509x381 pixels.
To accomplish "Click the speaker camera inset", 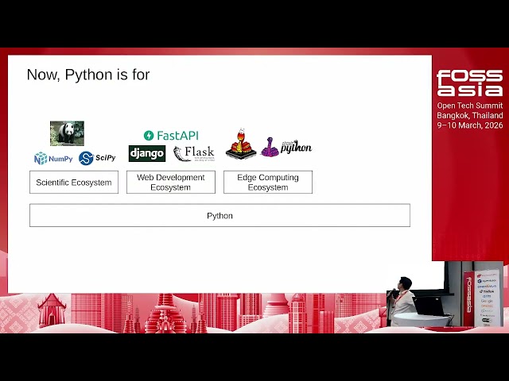I will point(445,294).
